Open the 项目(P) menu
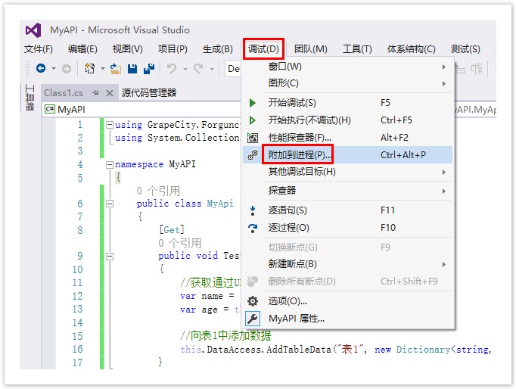The height and width of the screenshot is (389, 516). click(x=173, y=49)
